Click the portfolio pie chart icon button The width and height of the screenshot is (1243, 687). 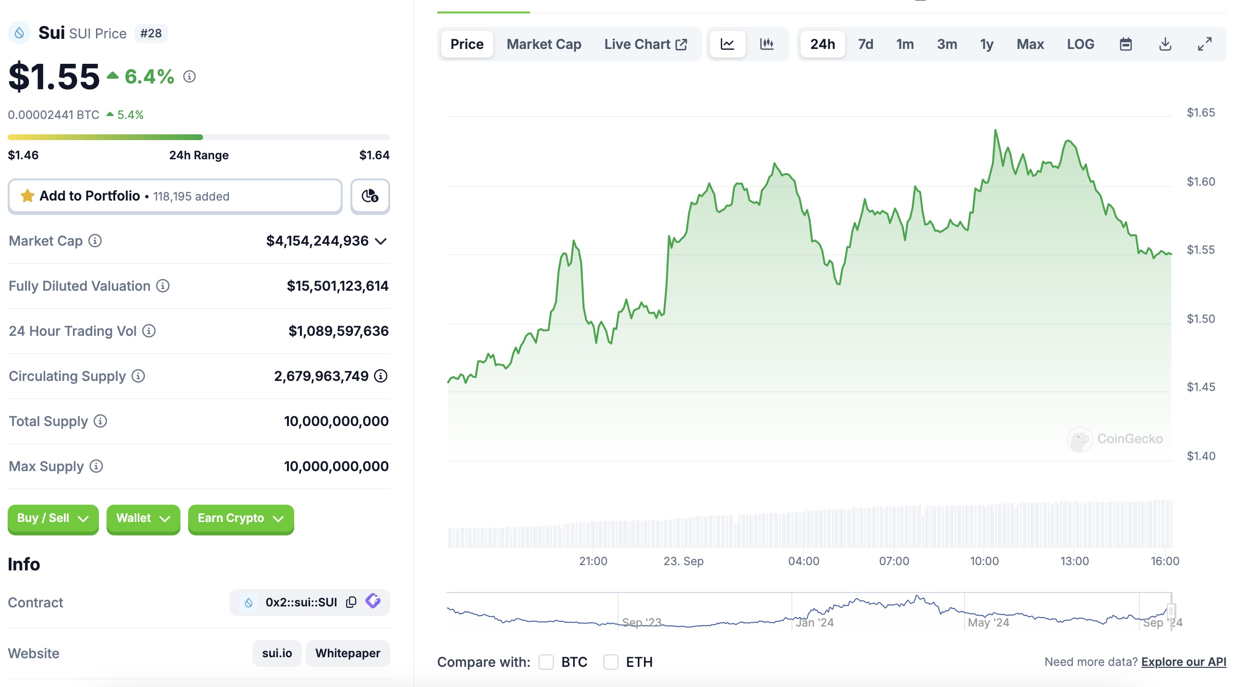coord(370,196)
